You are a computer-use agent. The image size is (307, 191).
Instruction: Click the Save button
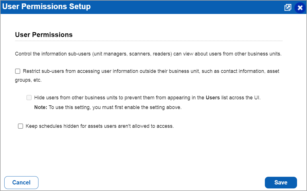click(x=281, y=182)
